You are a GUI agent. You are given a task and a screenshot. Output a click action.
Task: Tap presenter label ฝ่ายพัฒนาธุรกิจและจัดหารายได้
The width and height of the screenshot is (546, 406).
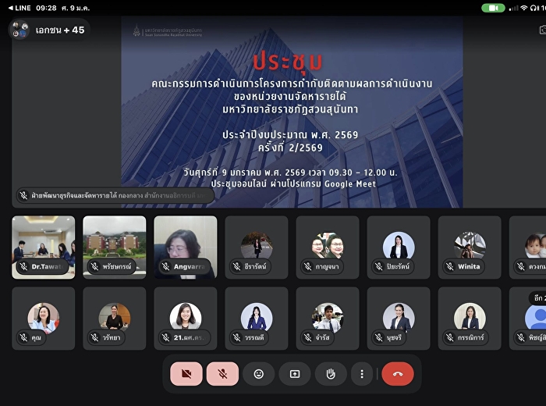(x=115, y=195)
